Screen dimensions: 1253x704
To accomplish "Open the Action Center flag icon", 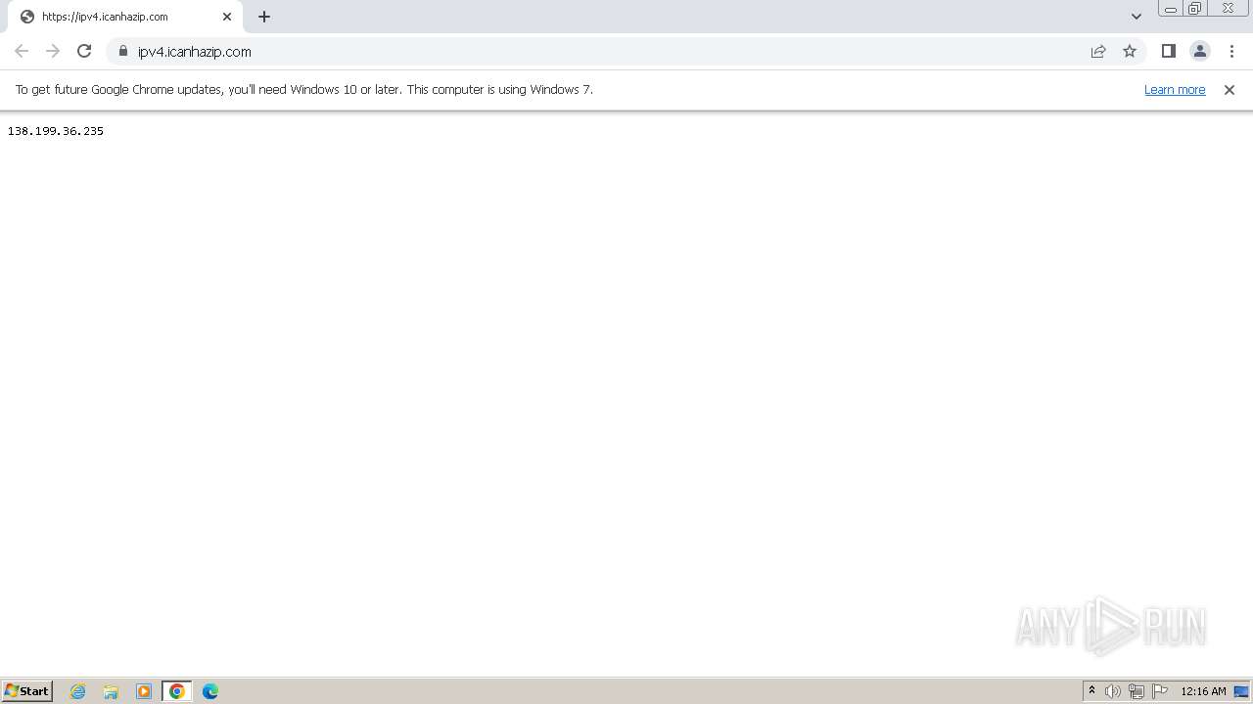I will pyautogui.click(x=1160, y=691).
